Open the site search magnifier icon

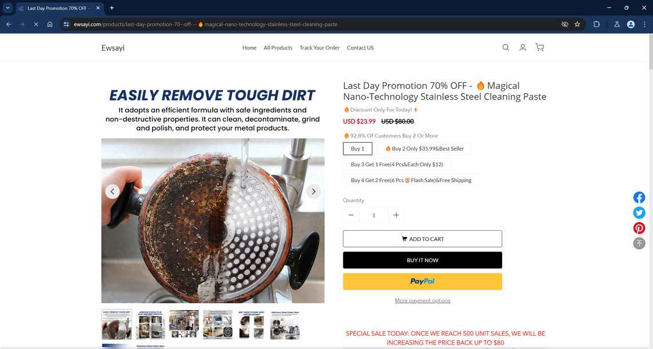(x=506, y=48)
